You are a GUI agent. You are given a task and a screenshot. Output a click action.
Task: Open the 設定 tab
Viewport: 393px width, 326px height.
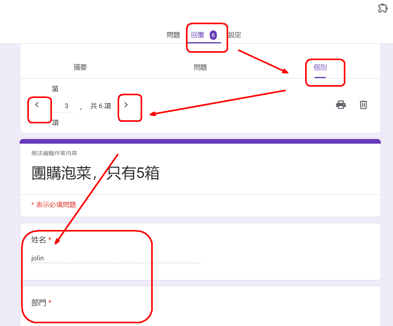235,35
